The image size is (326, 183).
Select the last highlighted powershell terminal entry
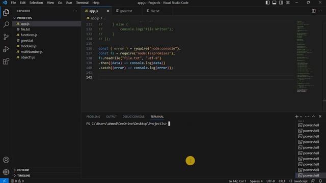pyautogui.click(x=311, y=175)
